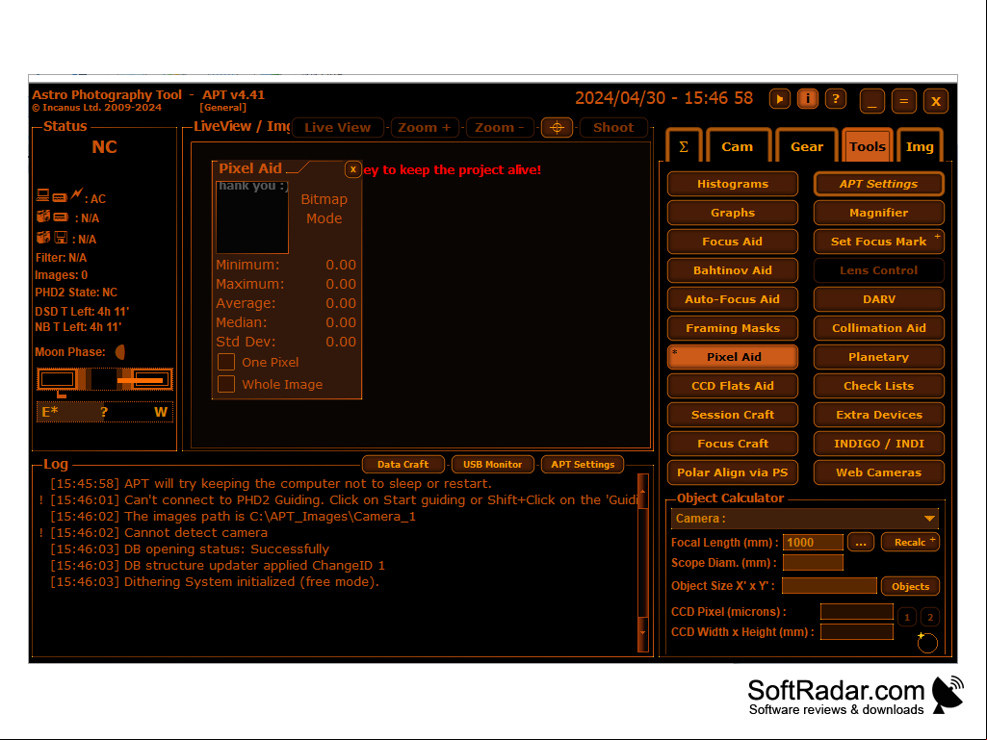Image resolution: width=987 pixels, height=740 pixels.
Task: Click the '...' button next to Focal Length
Action: pos(861,543)
